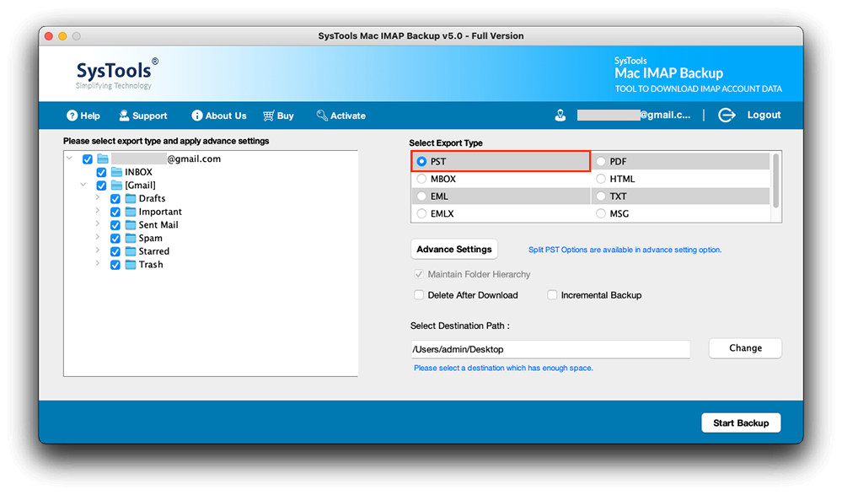Click the user account icon

pos(560,115)
